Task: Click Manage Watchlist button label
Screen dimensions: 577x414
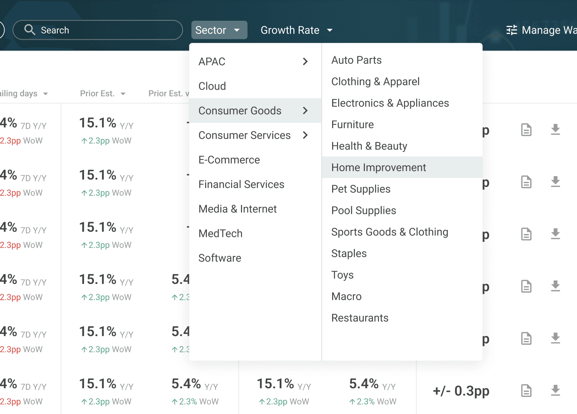Action: [x=549, y=30]
